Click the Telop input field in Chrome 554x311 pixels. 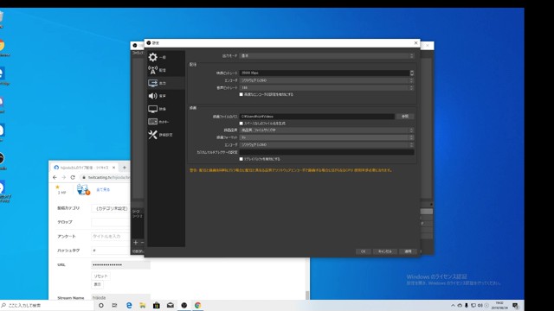pyautogui.click(x=111, y=222)
